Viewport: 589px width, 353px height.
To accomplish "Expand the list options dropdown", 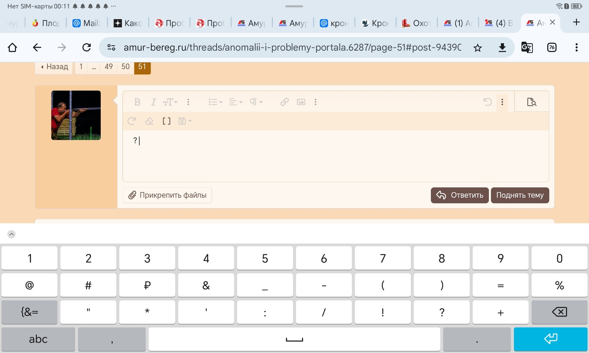I will coord(215,102).
